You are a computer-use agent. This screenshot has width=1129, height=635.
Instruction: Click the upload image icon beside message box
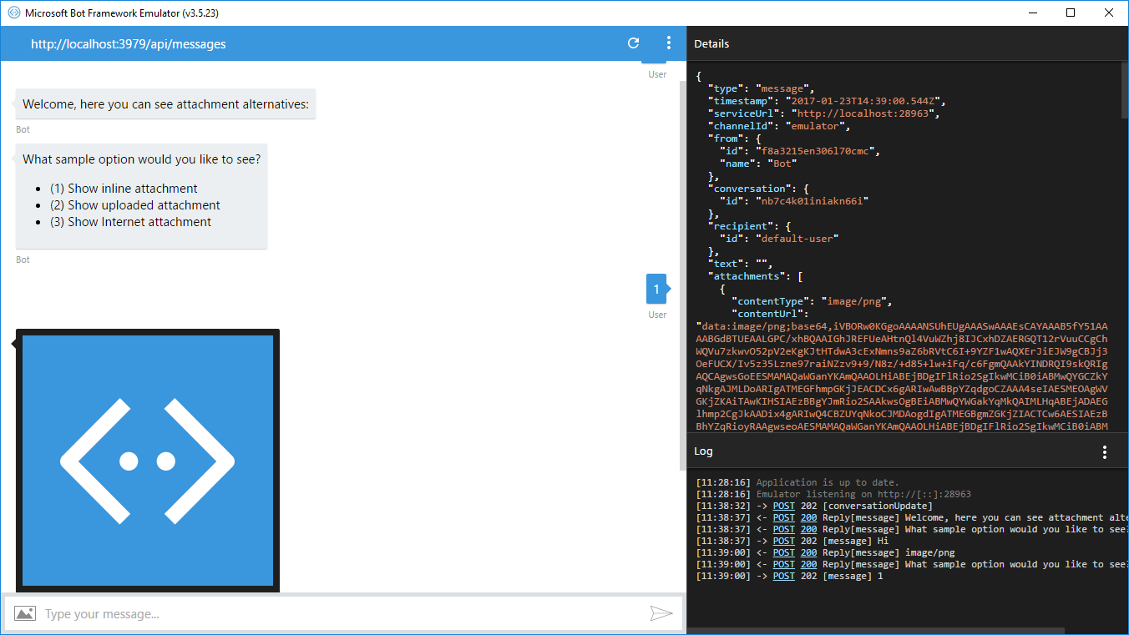[25, 614]
